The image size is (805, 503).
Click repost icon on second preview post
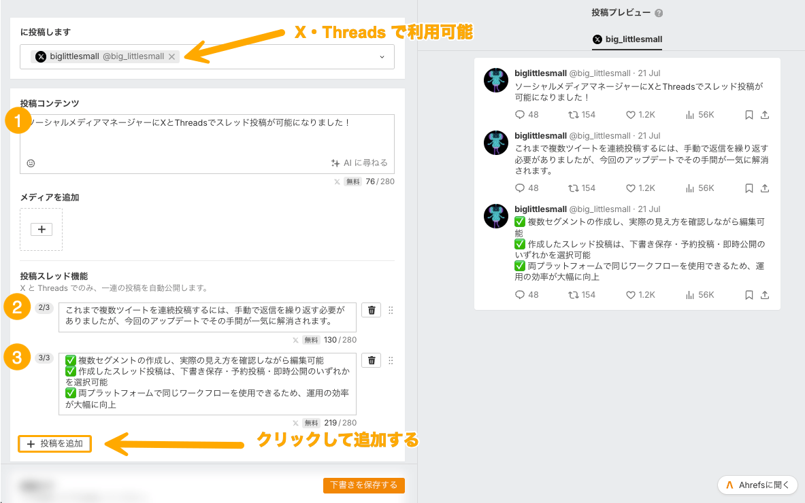(x=573, y=188)
